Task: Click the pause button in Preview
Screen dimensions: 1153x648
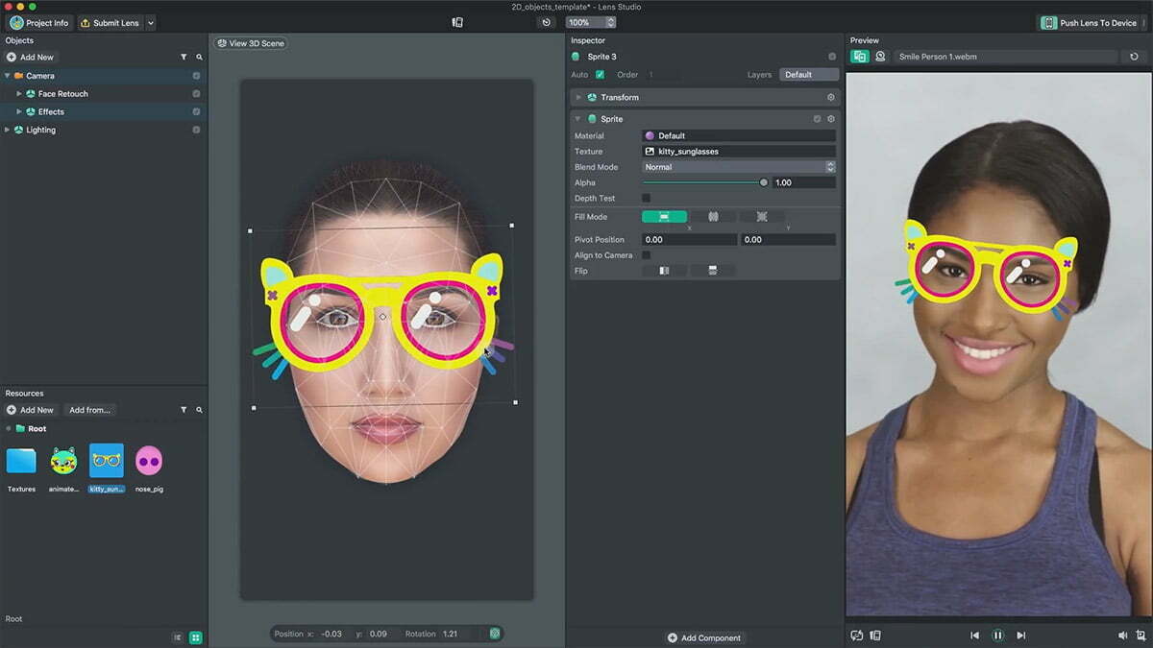Action: pos(997,635)
